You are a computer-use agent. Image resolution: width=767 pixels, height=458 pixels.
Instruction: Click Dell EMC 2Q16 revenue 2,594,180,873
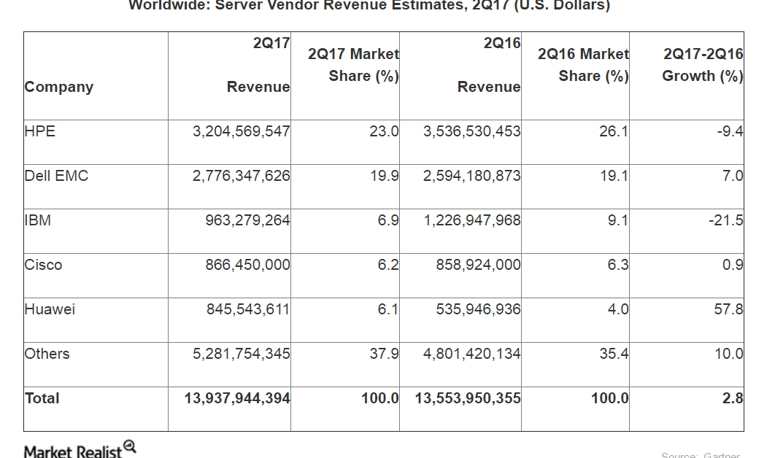pos(472,176)
